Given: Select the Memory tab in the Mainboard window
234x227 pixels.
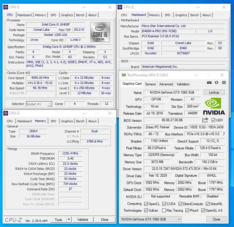Looking at the screenshot, I should [154, 15].
